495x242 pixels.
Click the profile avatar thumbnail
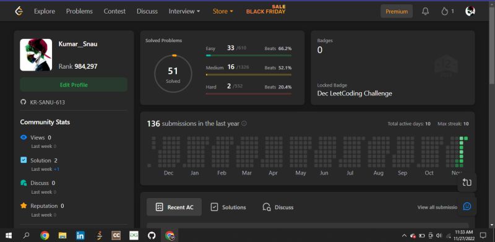(36, 54)
